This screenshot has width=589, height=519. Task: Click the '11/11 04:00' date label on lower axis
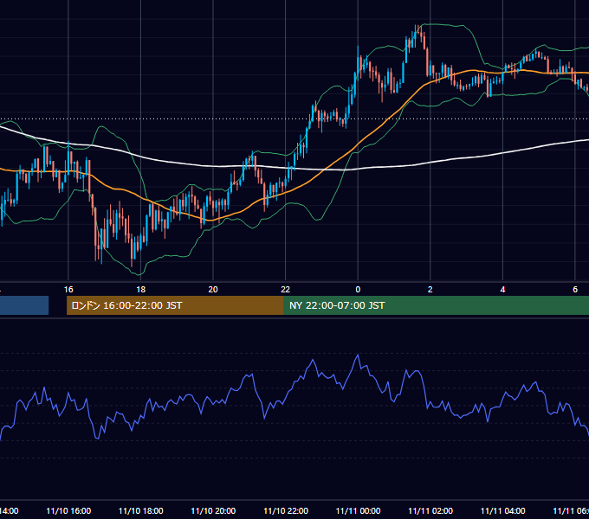[502, 511]
